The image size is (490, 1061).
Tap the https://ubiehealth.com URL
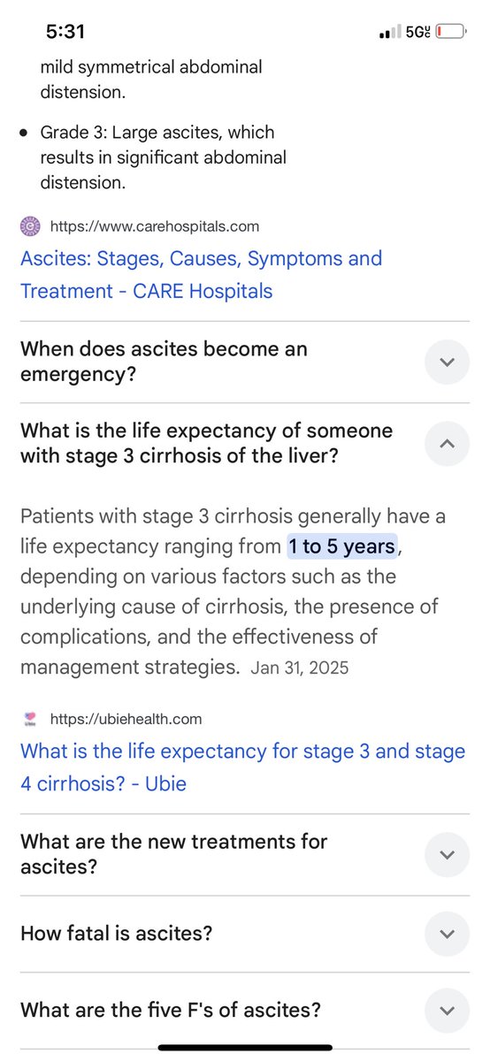coord(126,719)
